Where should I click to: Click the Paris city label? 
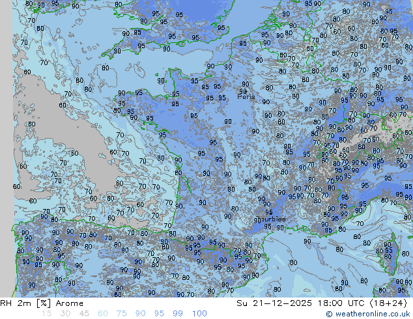tap(246, 96)
